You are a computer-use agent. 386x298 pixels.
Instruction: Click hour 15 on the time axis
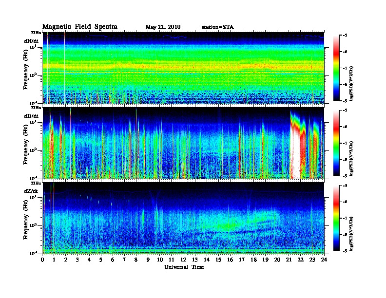218,260
